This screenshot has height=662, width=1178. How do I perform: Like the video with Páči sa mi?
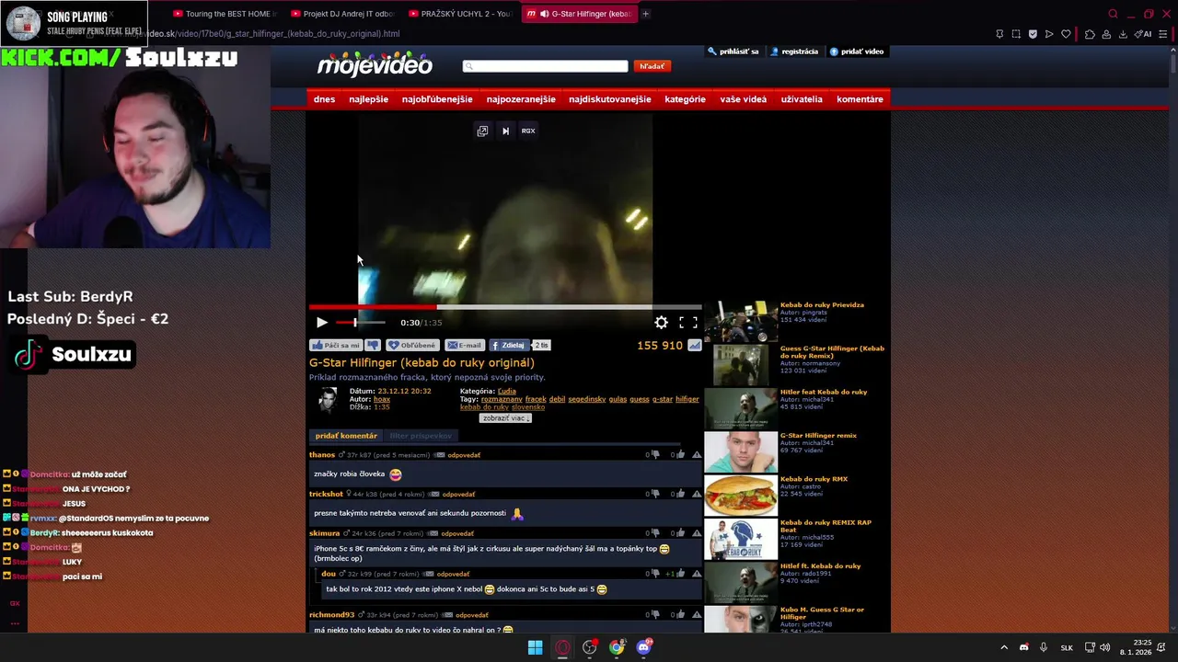(336, 346)
